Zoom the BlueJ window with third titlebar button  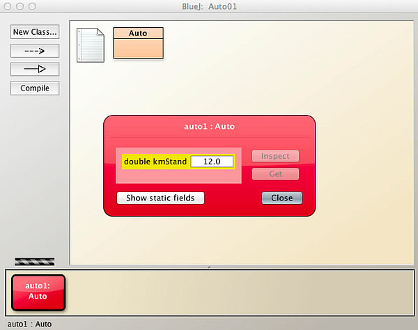[x=33, y=6]
